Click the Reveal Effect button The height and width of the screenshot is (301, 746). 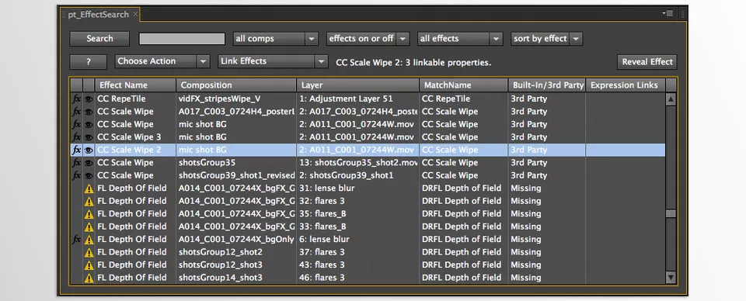647,62
